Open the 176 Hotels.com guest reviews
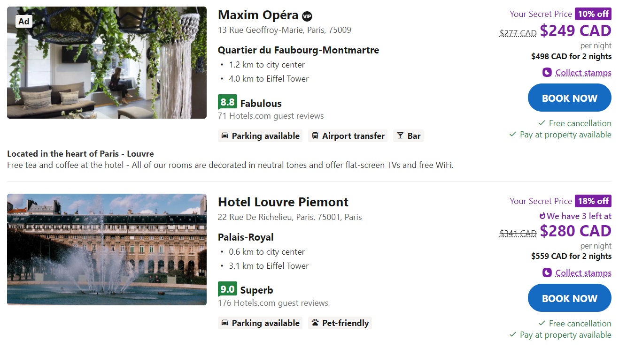619x348 pixels. 273,303
